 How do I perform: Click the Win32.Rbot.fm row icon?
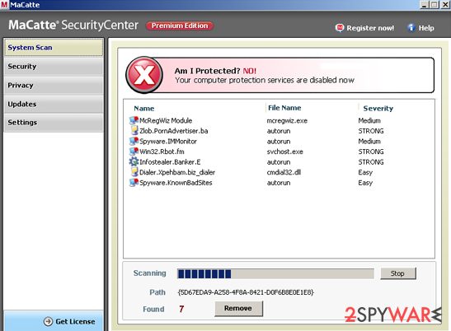click(x=134, y=152)
